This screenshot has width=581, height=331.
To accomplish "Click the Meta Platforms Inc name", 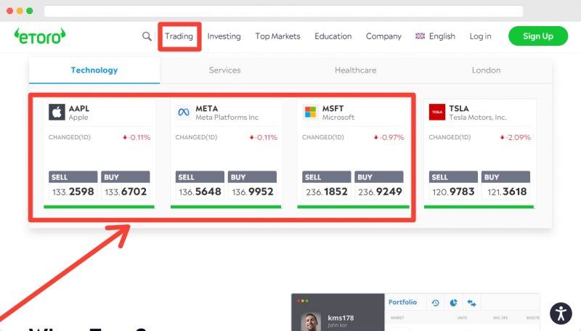I will coord(227,118).
